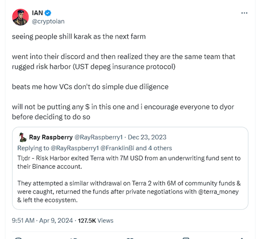
Task: Open the @cryptoian handle link
Action: [x=48, y=21]
